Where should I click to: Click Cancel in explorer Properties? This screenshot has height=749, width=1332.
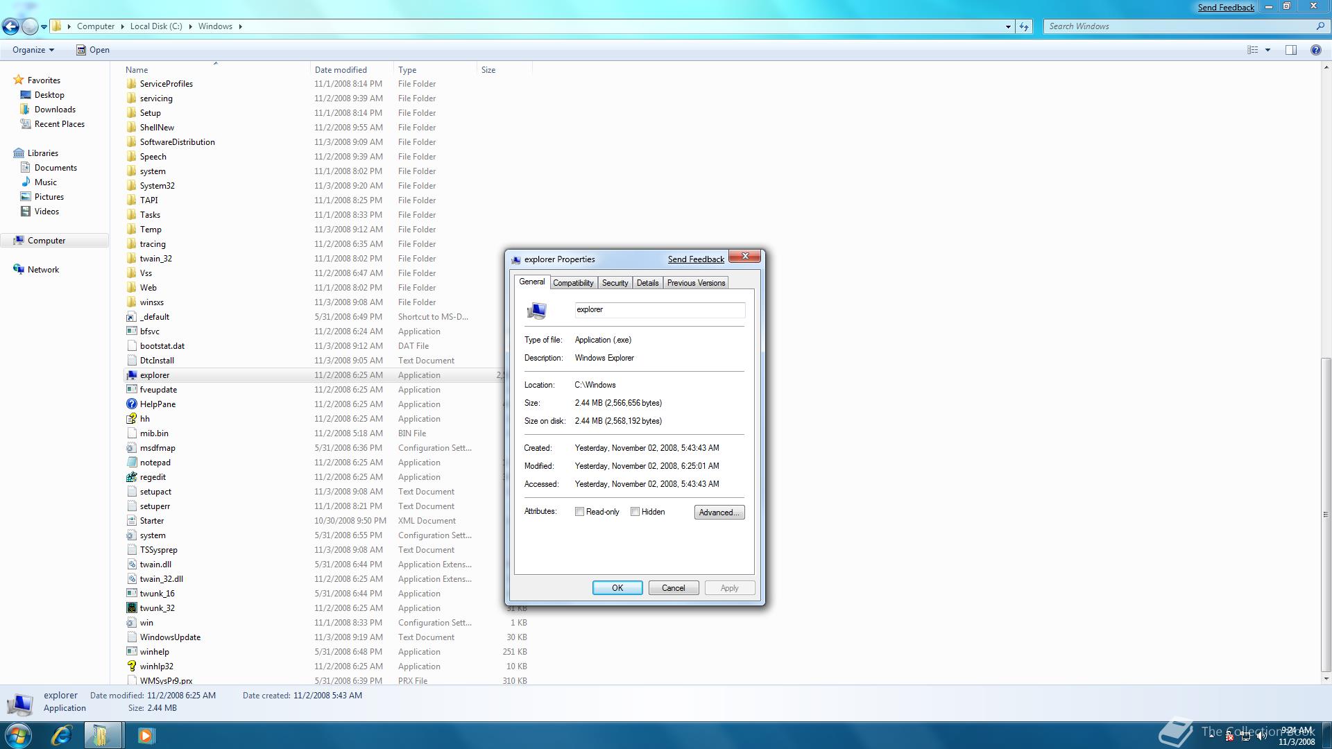coord(673,588)
